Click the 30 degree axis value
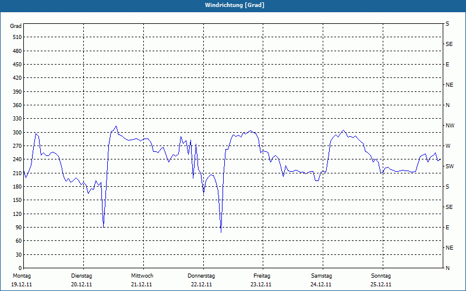The image size is (466, 291). (19, 254)
